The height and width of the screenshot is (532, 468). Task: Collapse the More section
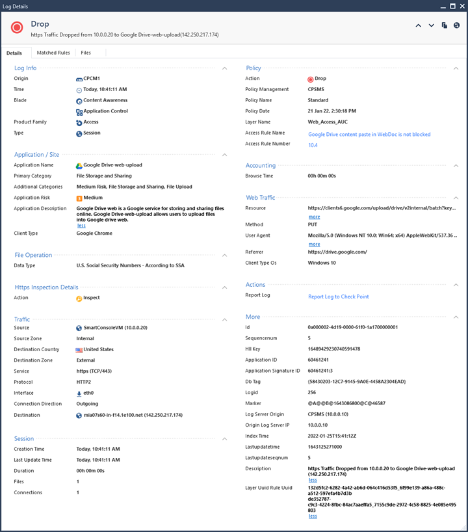tap(456, 317)
